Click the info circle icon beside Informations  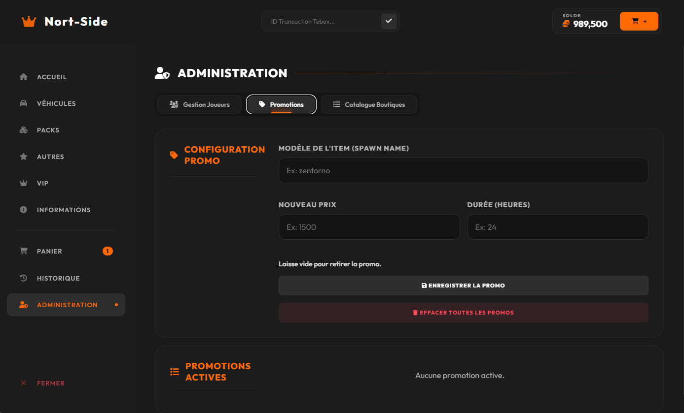tap(23, 210)
